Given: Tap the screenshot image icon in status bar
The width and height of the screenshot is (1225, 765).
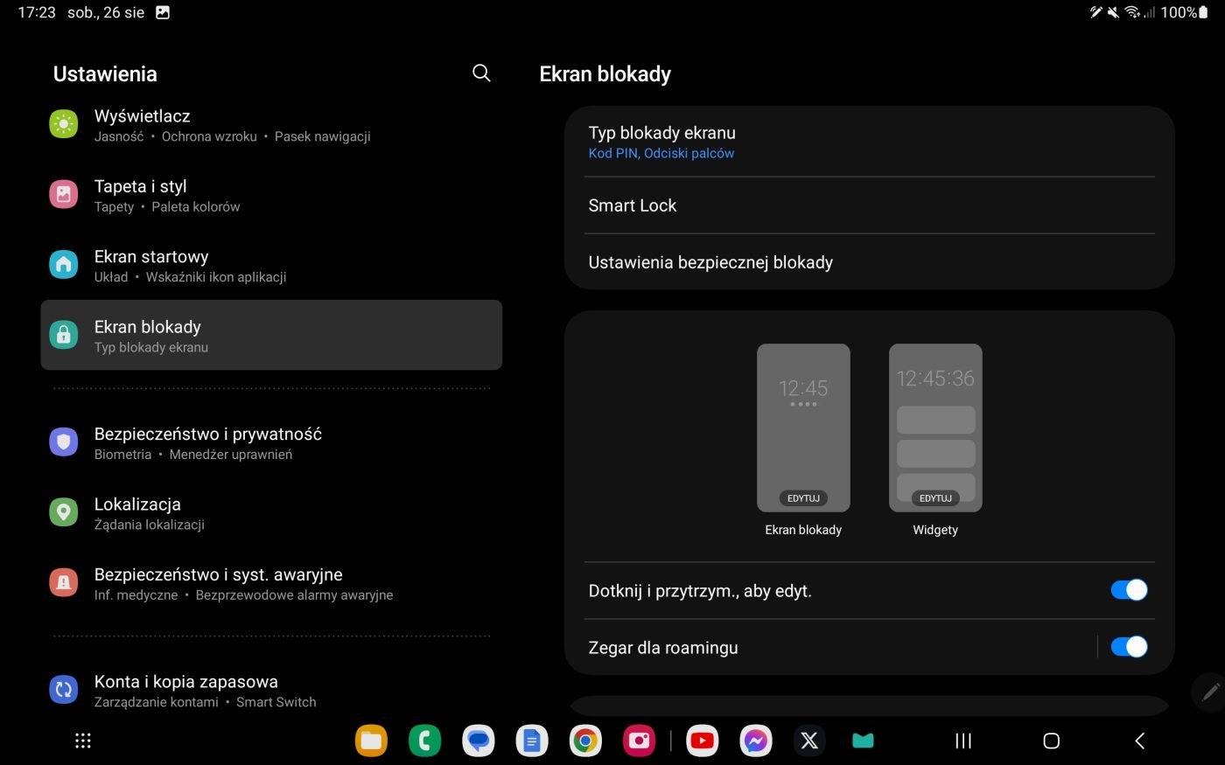Looking at the screenshot, I should (x=163, y=12).
